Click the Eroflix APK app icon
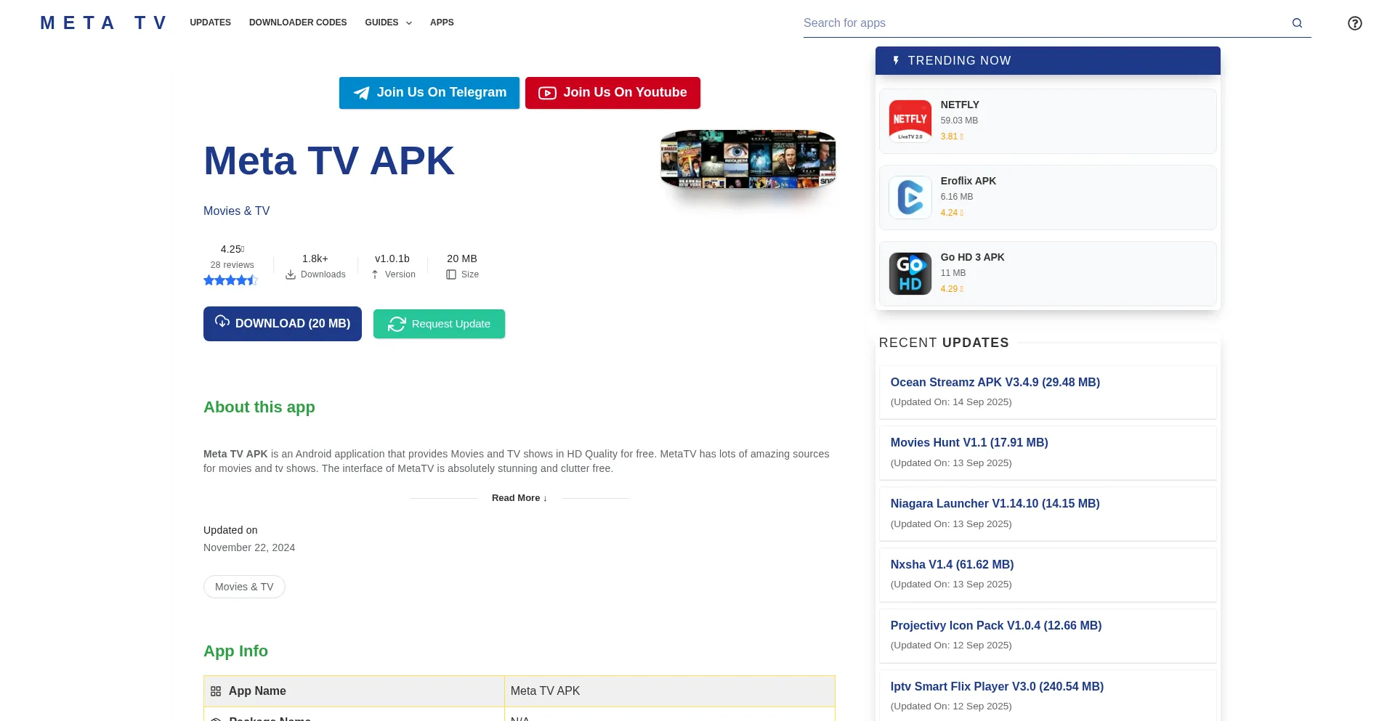 tap(910, 197)
